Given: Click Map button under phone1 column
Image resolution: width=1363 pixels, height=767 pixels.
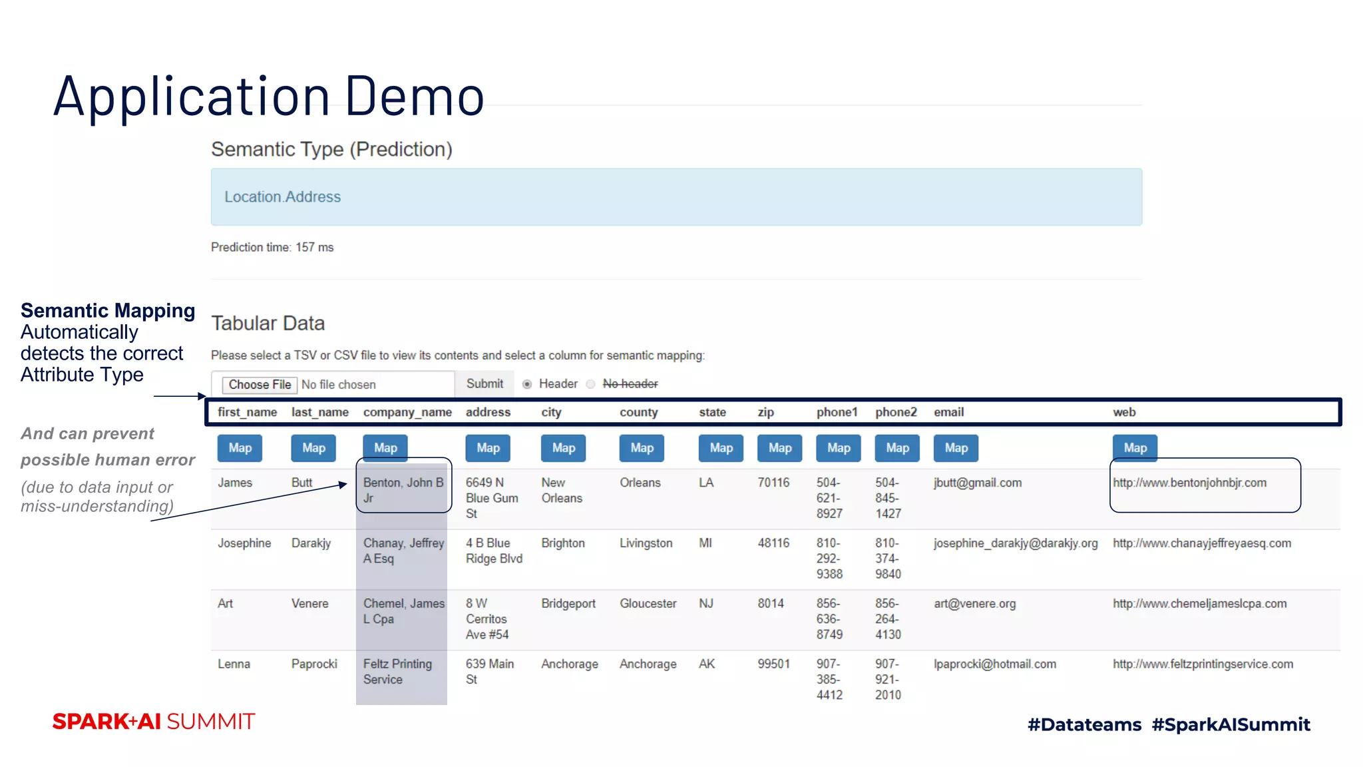Looking at the screenshot, I should point(839,448).
